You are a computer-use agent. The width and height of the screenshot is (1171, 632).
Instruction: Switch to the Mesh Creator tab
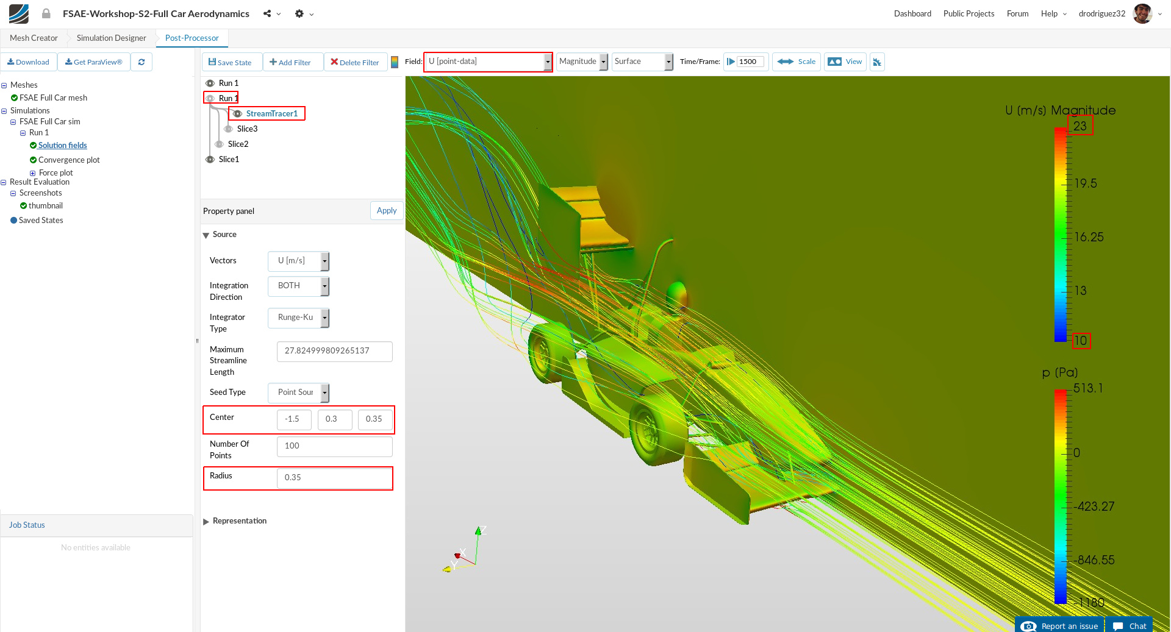click(34, 38)
